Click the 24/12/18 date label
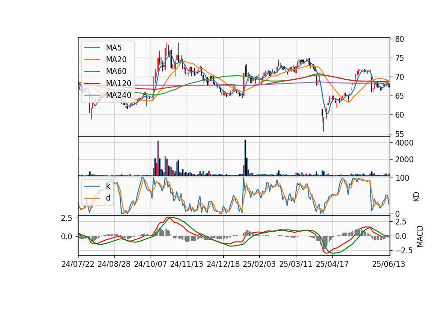The height and width of the screenshot is (311, 433). tap(223, 264)
